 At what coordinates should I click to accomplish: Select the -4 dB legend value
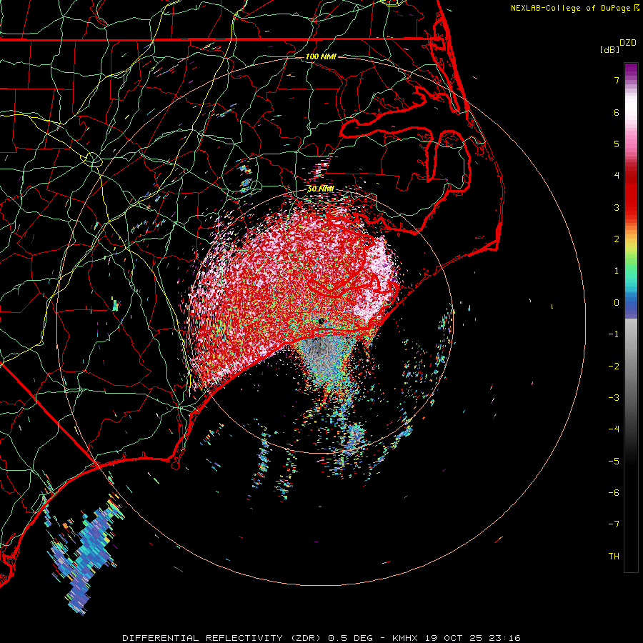point(614,429)
